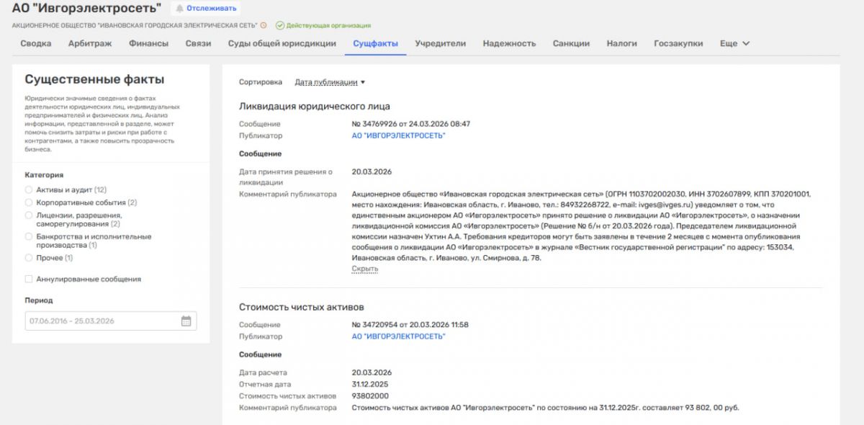Screen dimensions: 864x425
Task: Open publisher link in Стоимость чистых активов section
Action: pyautogui.click(x=398, y=336)
